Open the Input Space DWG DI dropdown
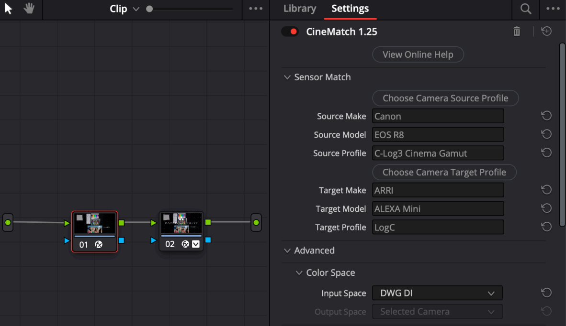 point(437,293)
